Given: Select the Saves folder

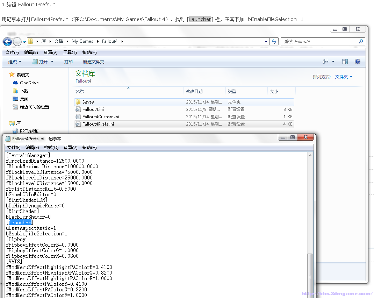Looking at the screenshot, I should point(88,102).
